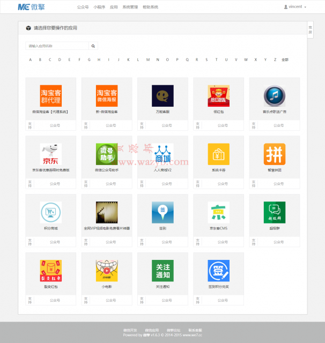Open the 人人商城V2 icon
This screenshot has height=343, width=325.
pos(162,154)
